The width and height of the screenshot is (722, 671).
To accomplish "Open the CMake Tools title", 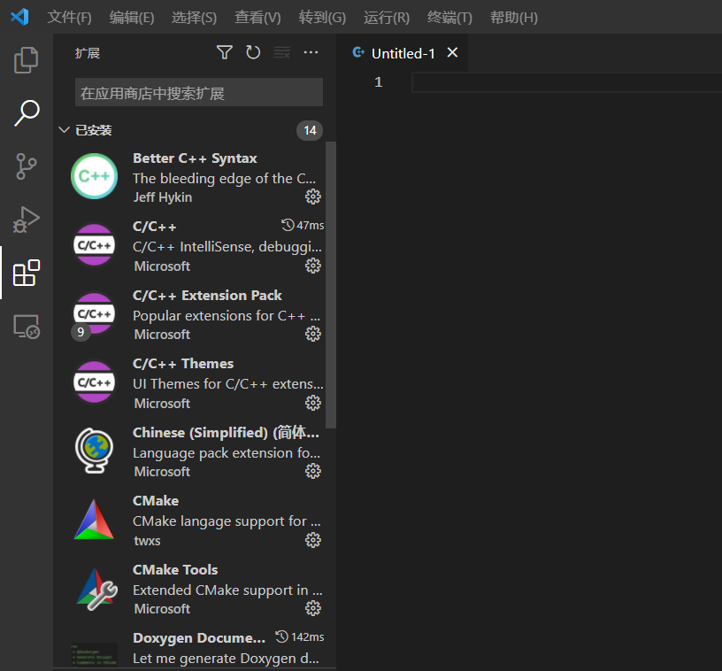I will click(x=175, y=570).
